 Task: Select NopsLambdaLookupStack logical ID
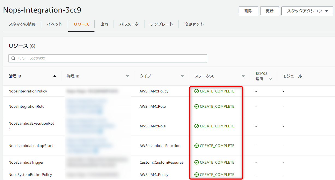(x=31, y=146)
